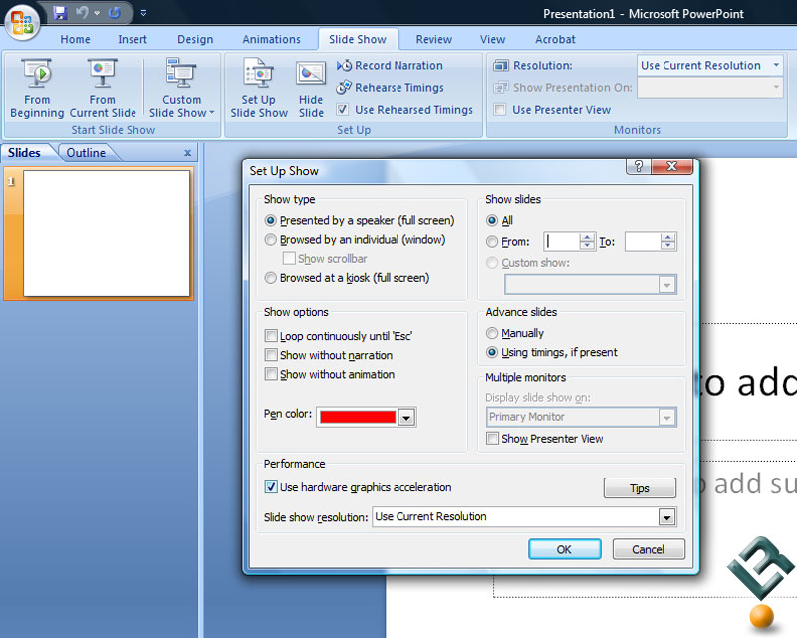Click the Set Up Slide Show ribbon button
The width and height of the screenshot is (797, 638).
pos(259,89)
